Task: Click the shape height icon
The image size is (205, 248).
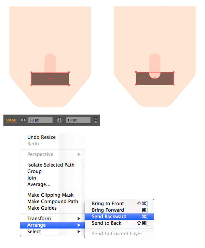Action: [96, 120]
